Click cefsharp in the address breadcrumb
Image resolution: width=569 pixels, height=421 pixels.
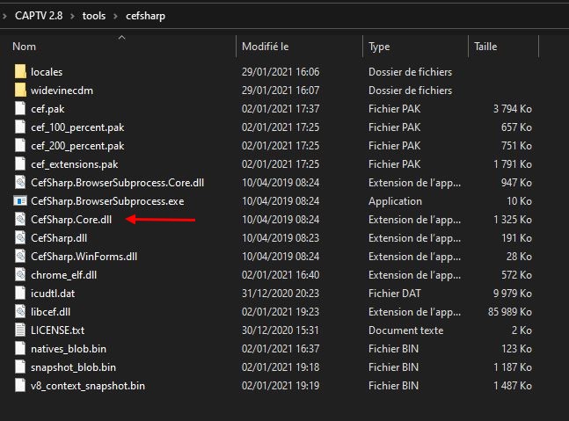click(x=145, y=16)
